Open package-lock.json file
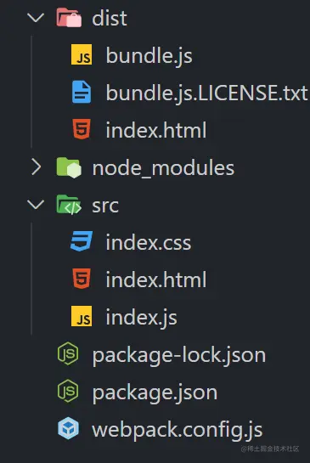The width and height of the screenshot is (310, 463). [179, 355]
